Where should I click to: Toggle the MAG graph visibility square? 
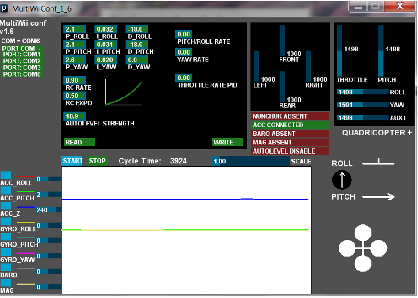tap(6, 283)
